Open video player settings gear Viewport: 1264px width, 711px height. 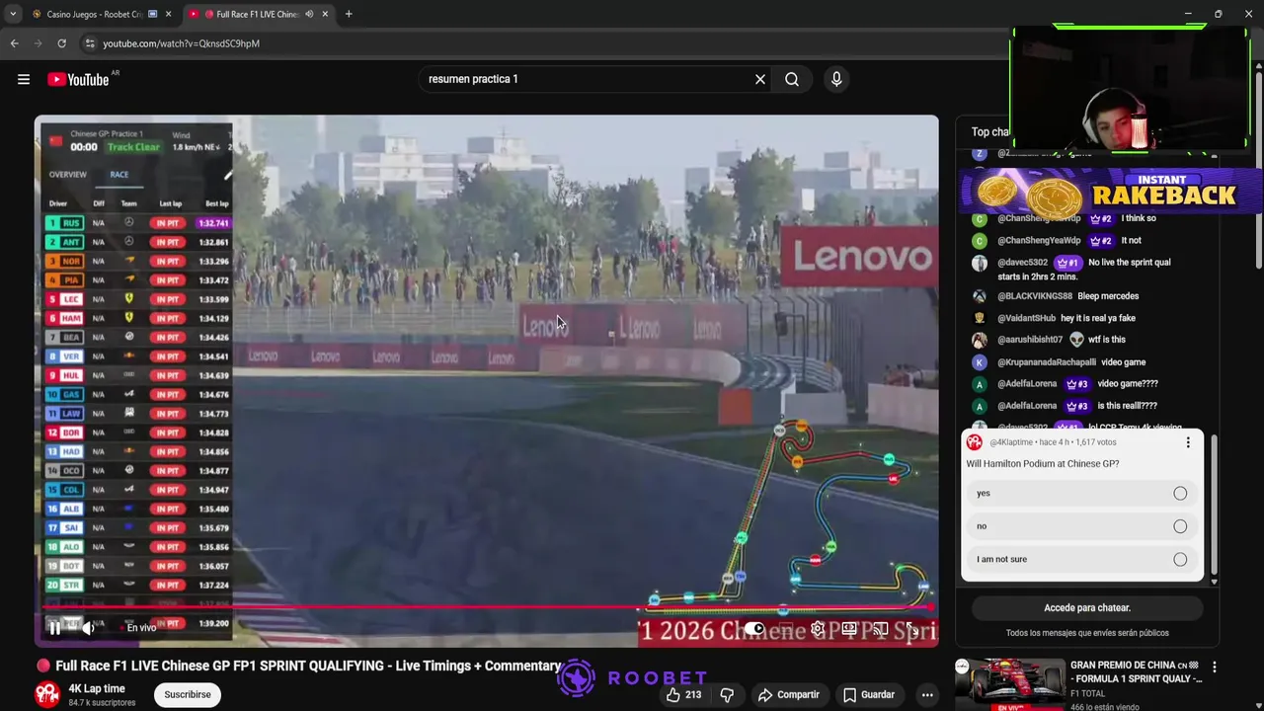[818, 628]
